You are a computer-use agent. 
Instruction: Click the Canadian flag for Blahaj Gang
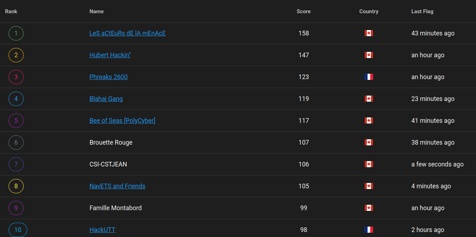pyautogui.click(x=369, y=99)
